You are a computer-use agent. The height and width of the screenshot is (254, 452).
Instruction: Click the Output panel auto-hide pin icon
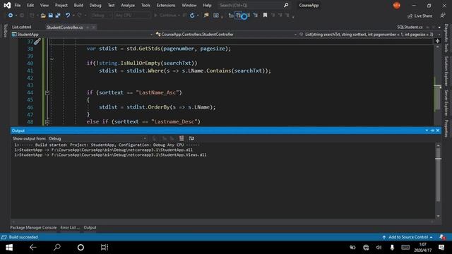432,131
